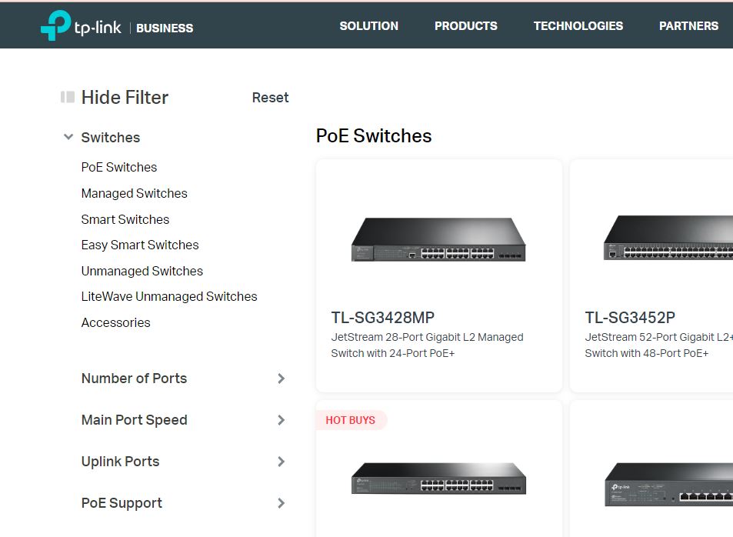Select PoE Switches in sidebar
The width and height of the screenshot is (733, 537).
pyautogui.click(x=119, y=167)
